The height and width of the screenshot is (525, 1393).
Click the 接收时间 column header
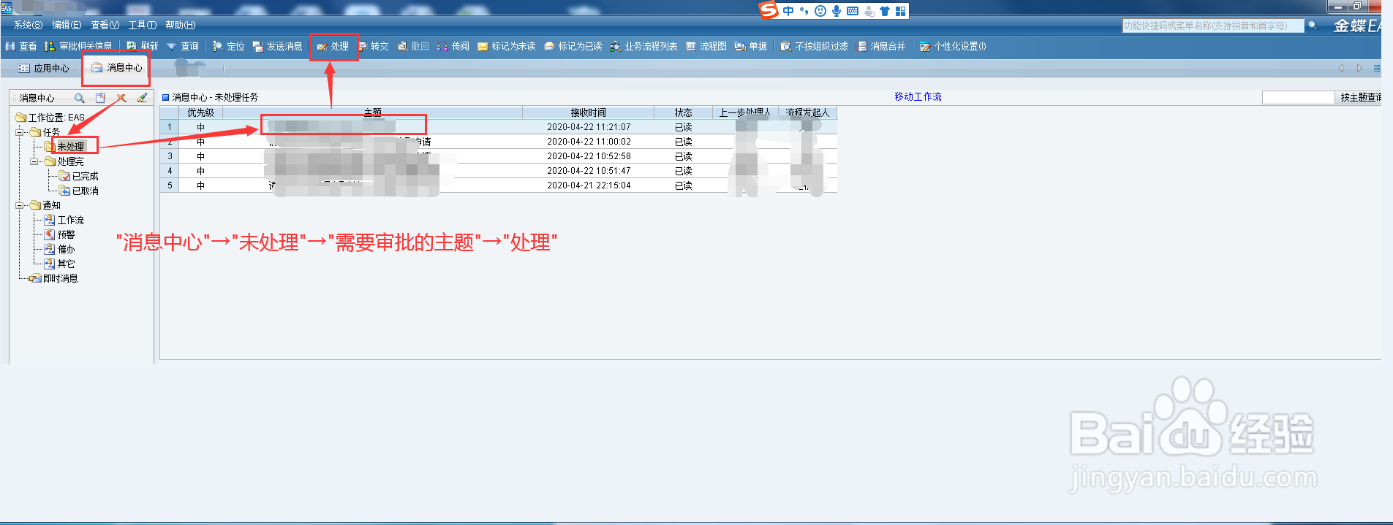click(588, 112)
